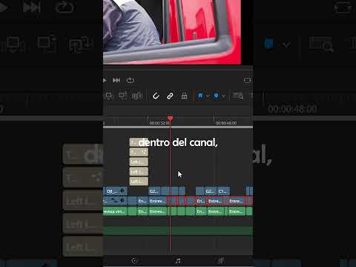Click ruler timecode 00:00:48:00
This screenshot has height=267, width=356.
click(226, 123)
